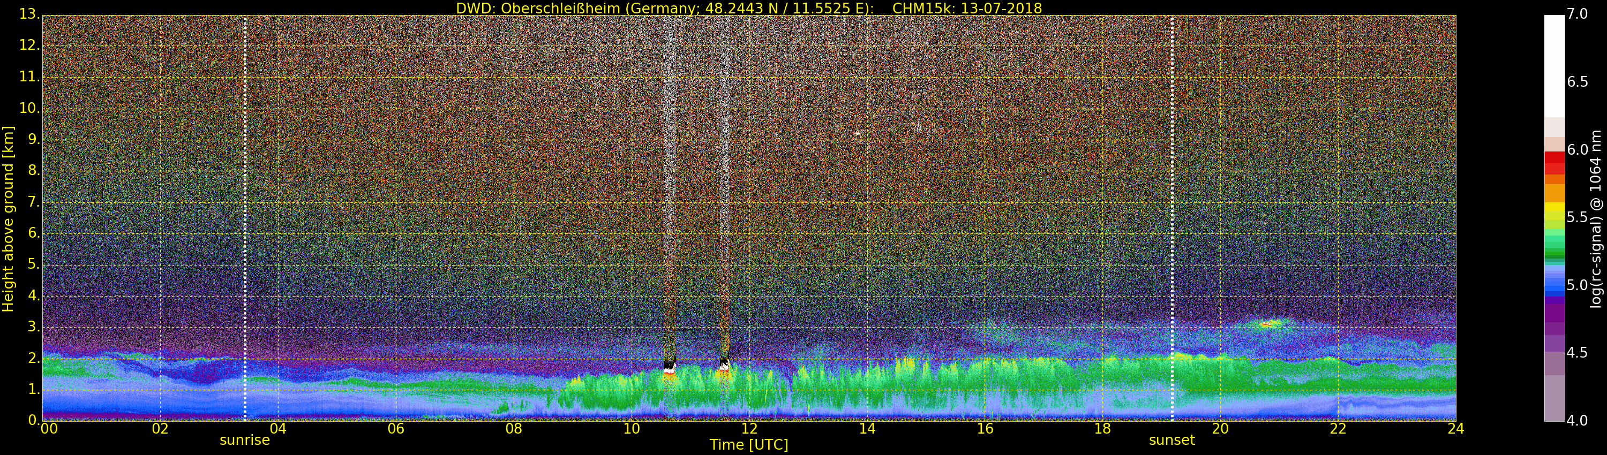Click the orange cloud spot near 21 UTC
The width and height of the screenshot is (1607, 455).
coord(1267,324)
